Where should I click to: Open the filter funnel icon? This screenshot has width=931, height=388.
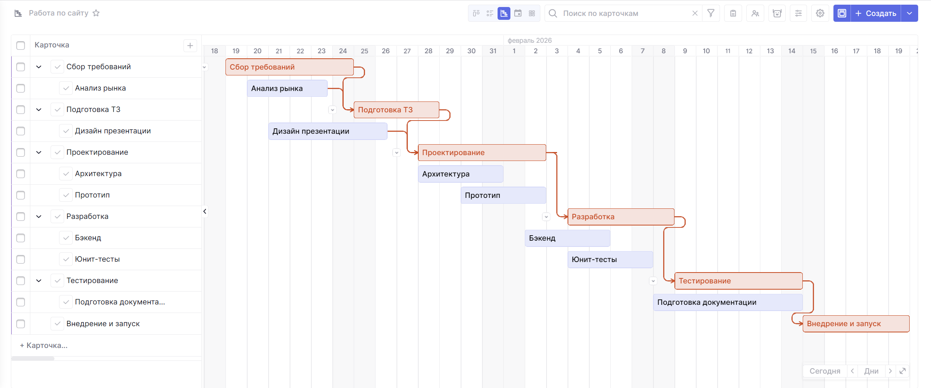point(711,13)
